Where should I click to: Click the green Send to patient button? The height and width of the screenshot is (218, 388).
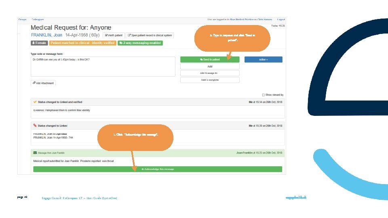pyautogui.click(x=210, y=60)
